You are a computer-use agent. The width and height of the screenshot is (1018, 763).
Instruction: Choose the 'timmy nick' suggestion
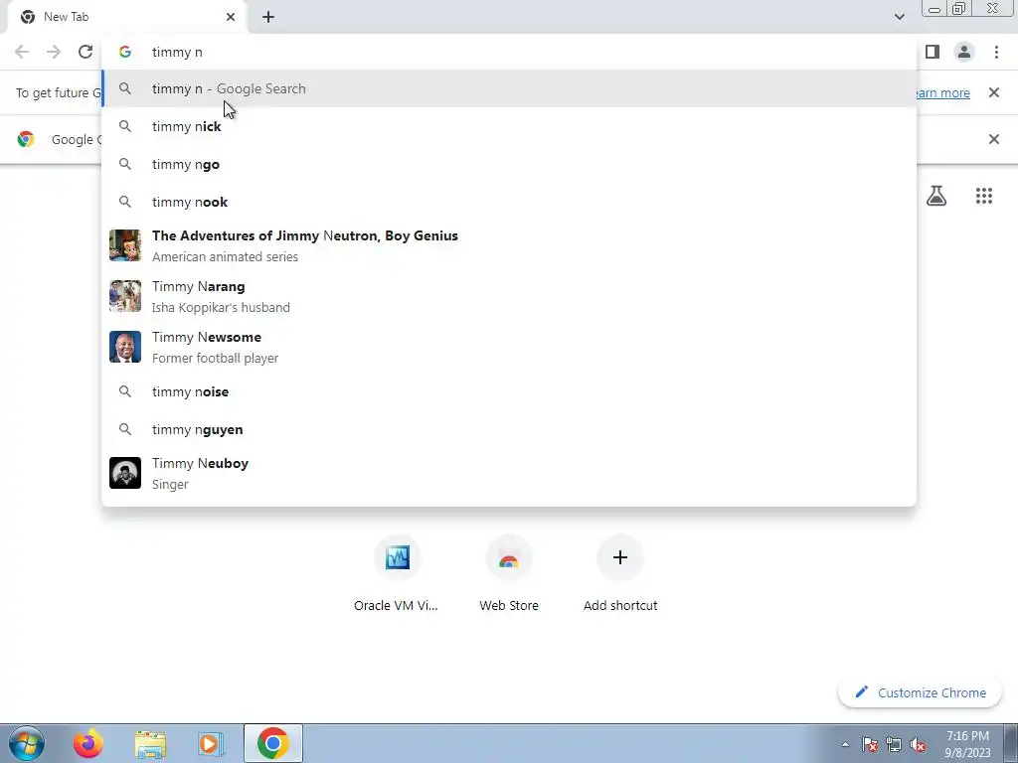coord(509,126)
